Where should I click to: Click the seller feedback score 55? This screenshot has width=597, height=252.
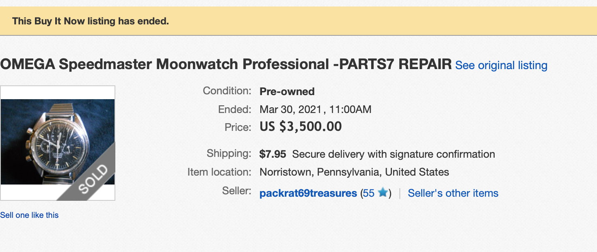coord(368,193)
